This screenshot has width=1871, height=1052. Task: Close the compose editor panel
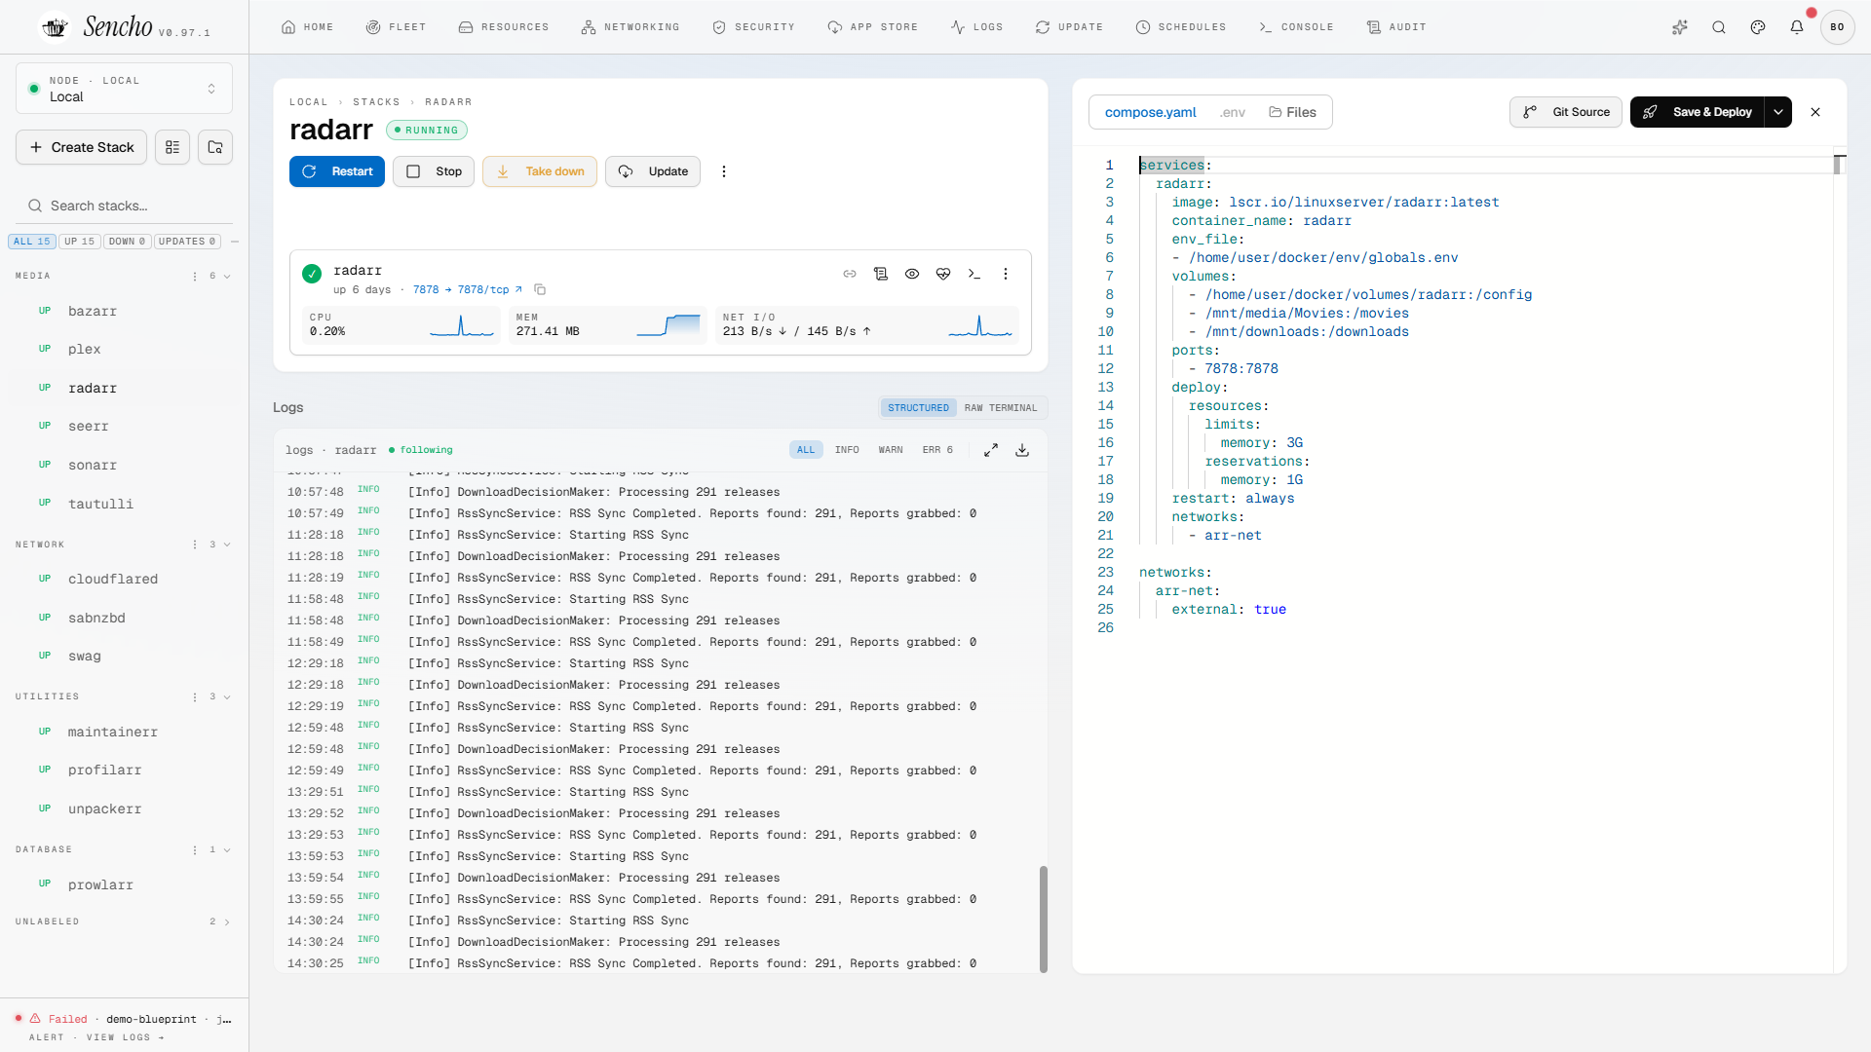pyautogui.click(x=1815, y=112)
